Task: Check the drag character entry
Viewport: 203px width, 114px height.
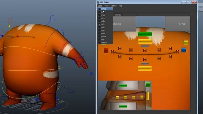Action: click(105, 15)
